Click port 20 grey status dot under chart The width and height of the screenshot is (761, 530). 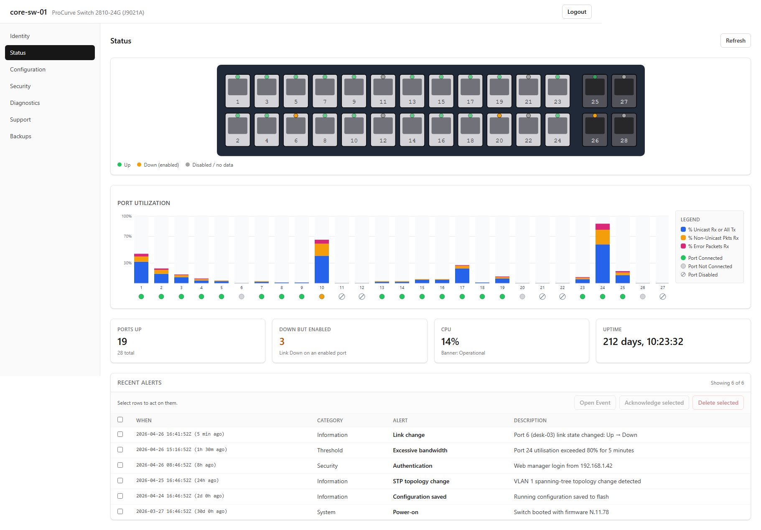(x=522, y=297)
